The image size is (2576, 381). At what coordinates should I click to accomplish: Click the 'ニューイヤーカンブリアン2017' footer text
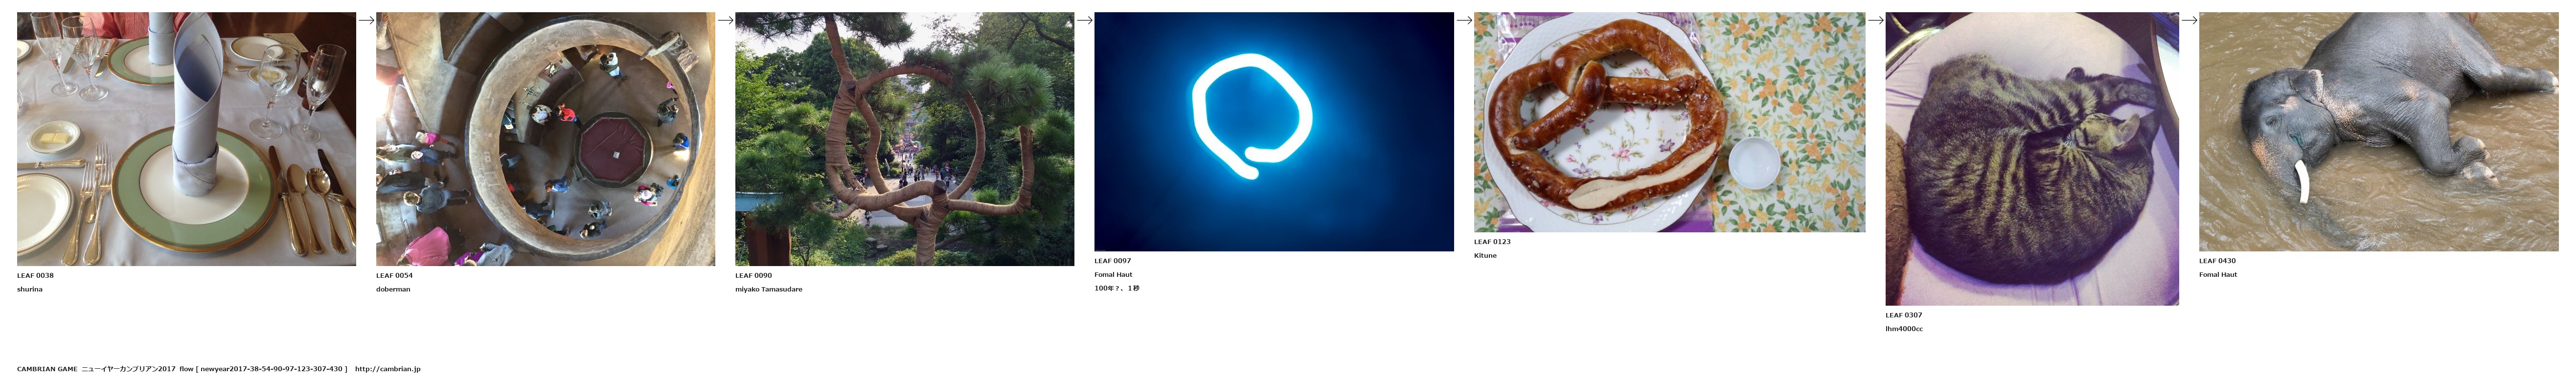128,369
